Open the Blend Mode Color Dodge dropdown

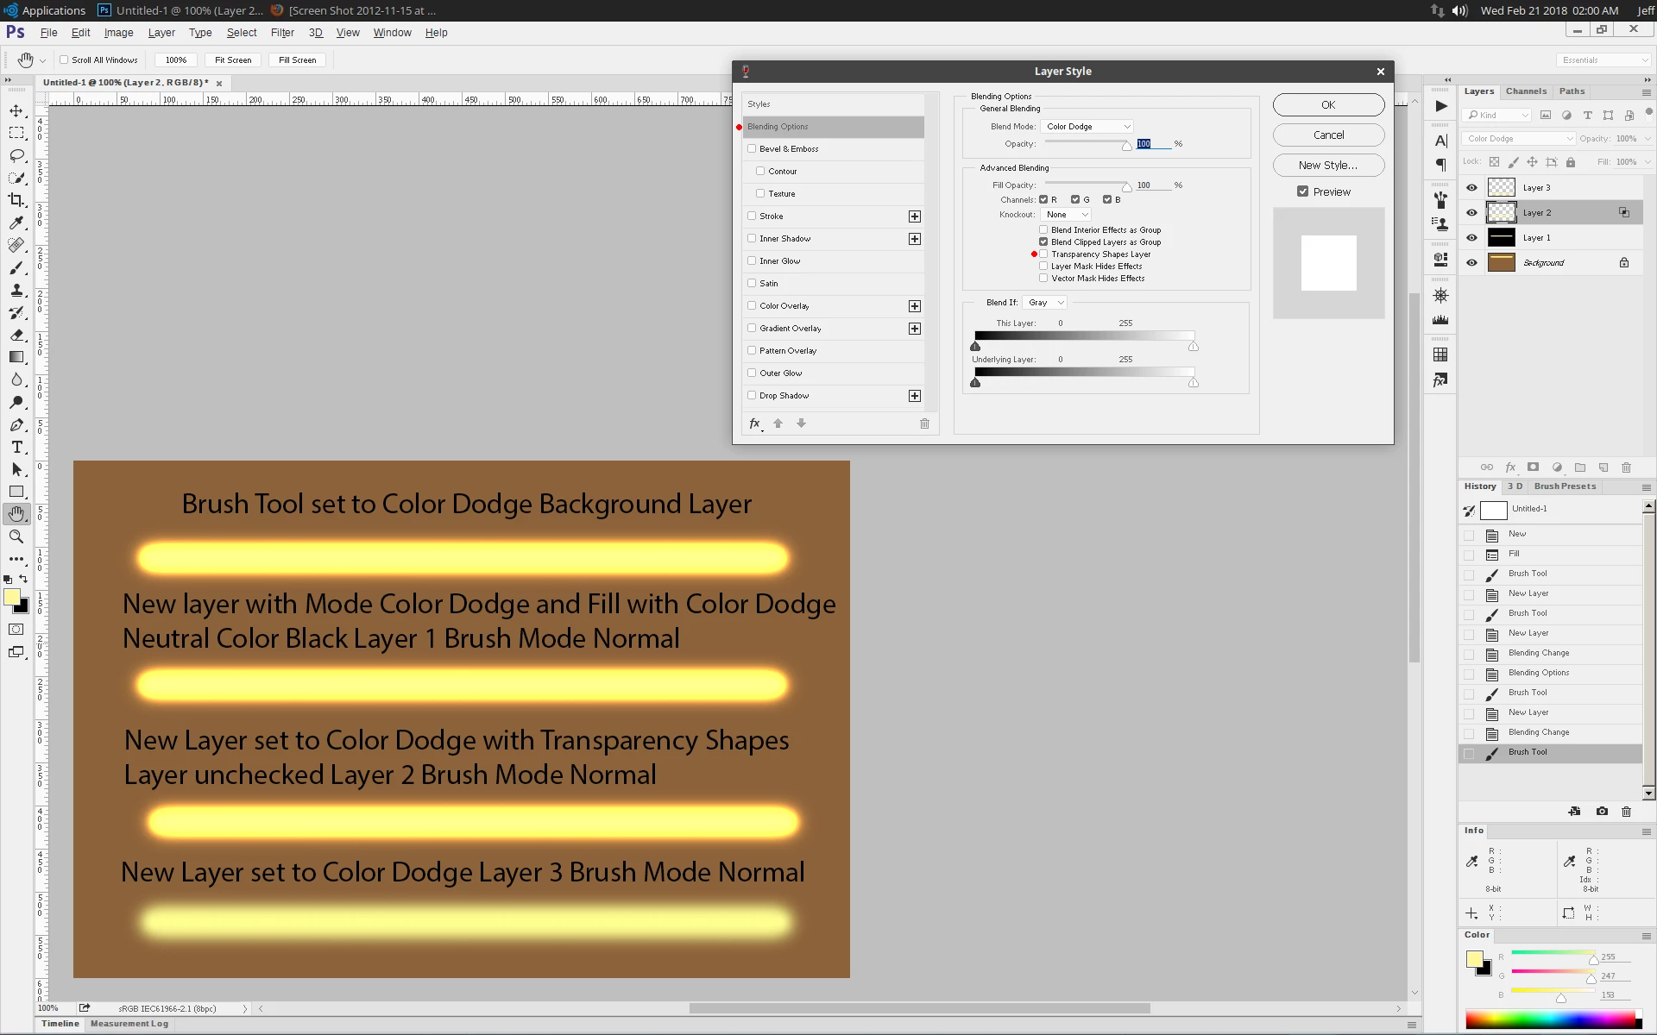1087,127
